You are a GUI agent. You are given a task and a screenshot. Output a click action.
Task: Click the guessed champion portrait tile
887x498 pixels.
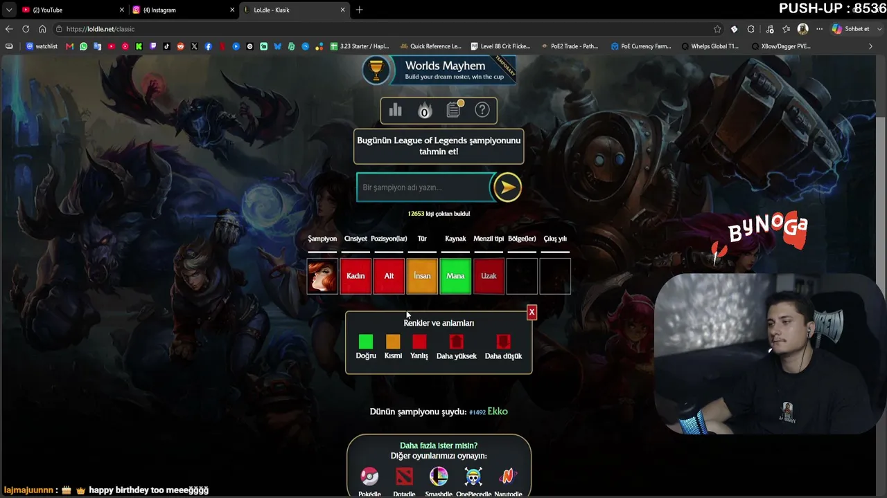tap(322, 276)
